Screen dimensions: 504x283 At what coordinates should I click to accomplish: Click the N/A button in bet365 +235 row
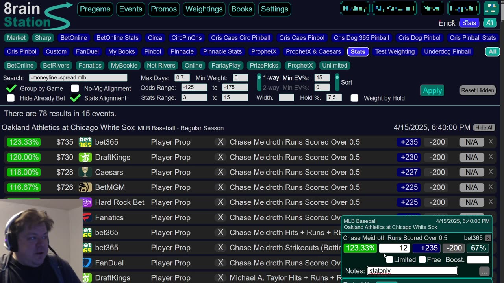coord(472,142)
